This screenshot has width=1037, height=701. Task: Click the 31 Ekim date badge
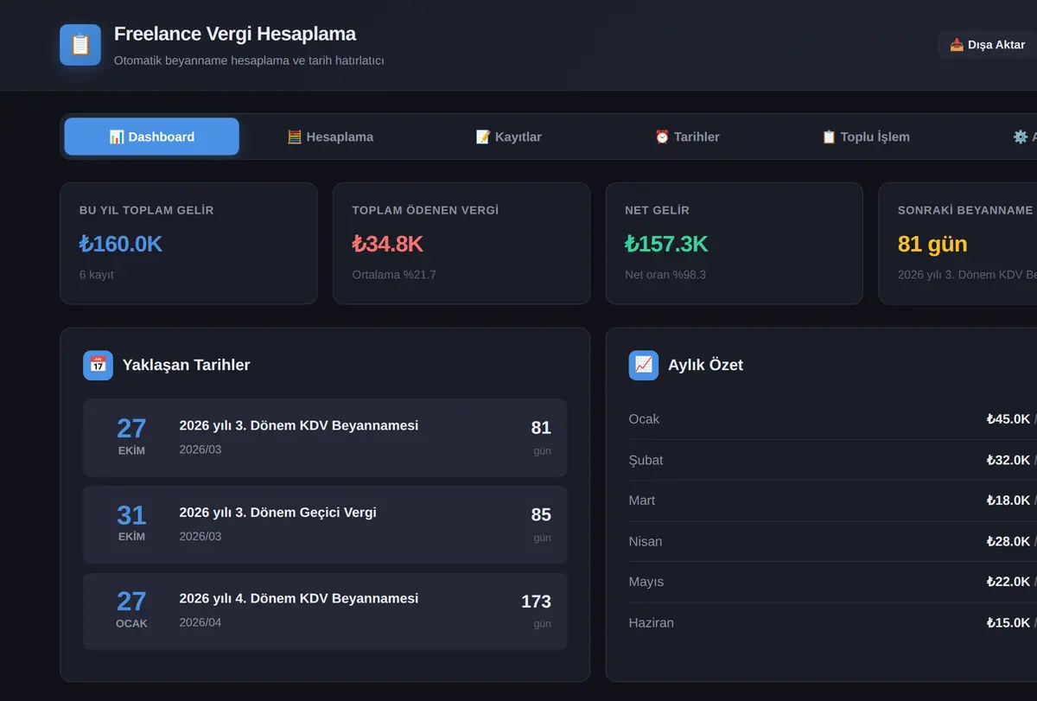pyautogui.click(x=131, y=524)
